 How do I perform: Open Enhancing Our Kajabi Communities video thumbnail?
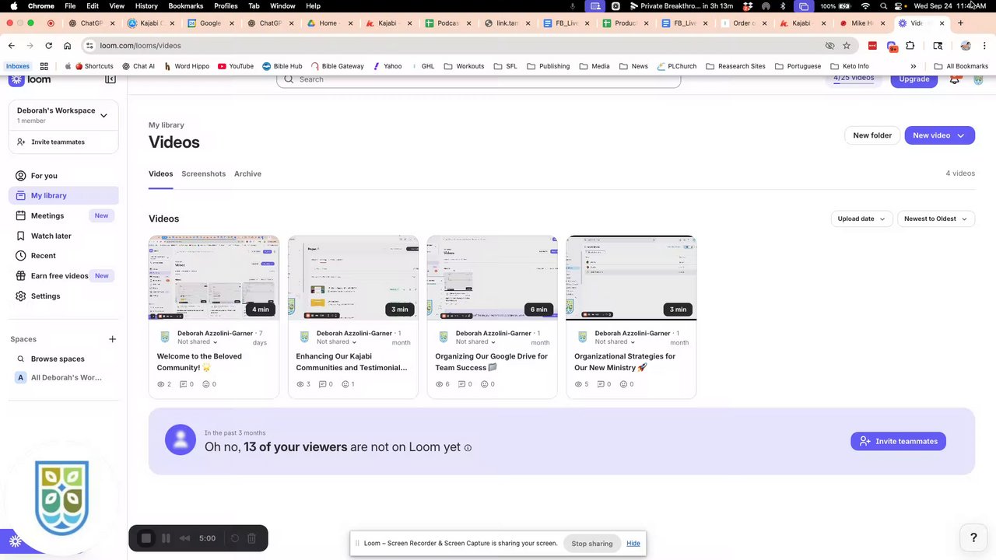[x=353, y=278]
